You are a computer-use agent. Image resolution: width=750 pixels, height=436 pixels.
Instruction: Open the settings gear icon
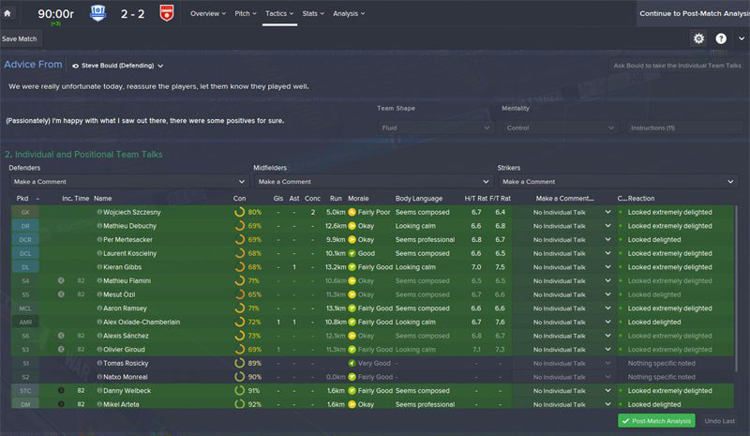coord(698,38)
